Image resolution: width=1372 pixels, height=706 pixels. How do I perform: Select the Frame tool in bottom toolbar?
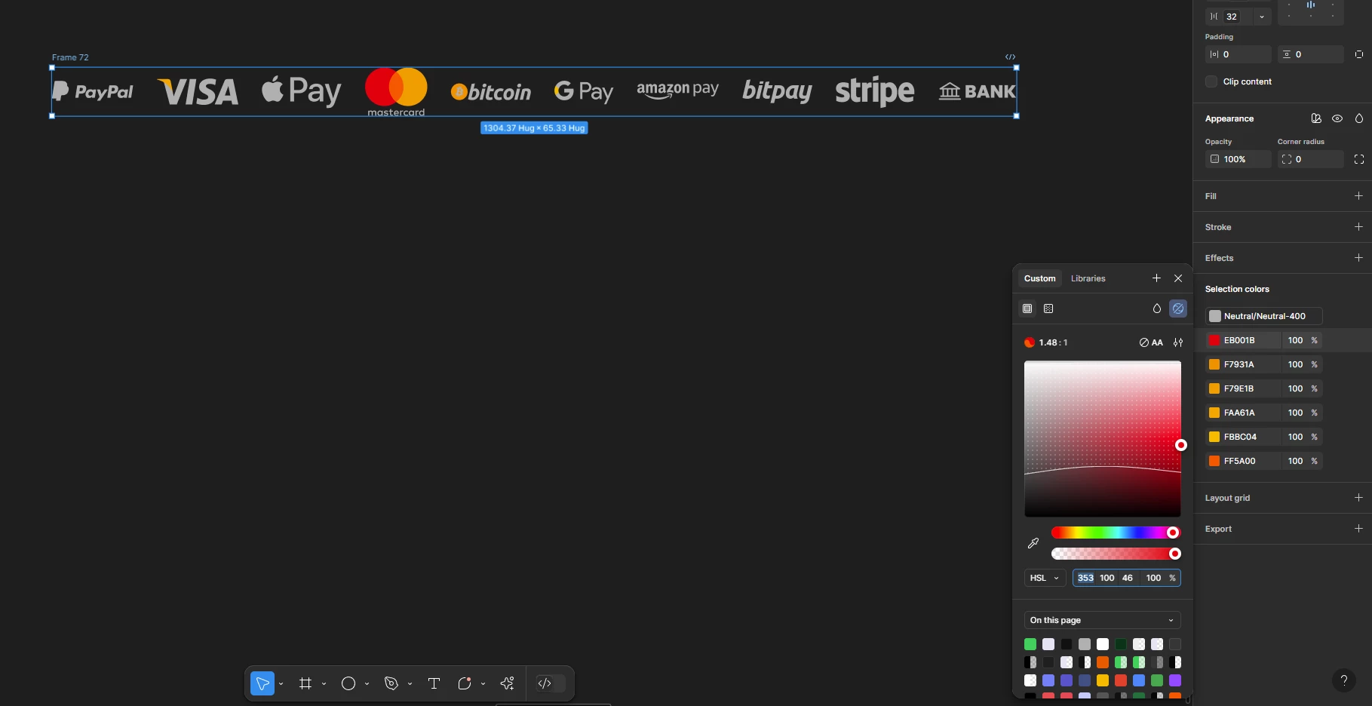tap(305, 683)
